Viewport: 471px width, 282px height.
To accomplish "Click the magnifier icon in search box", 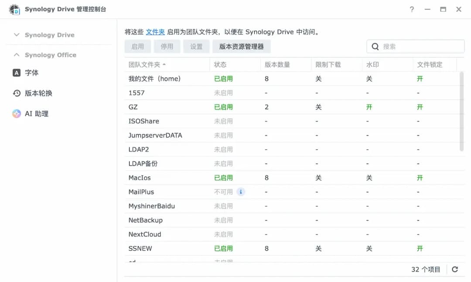I will (375, 47).
